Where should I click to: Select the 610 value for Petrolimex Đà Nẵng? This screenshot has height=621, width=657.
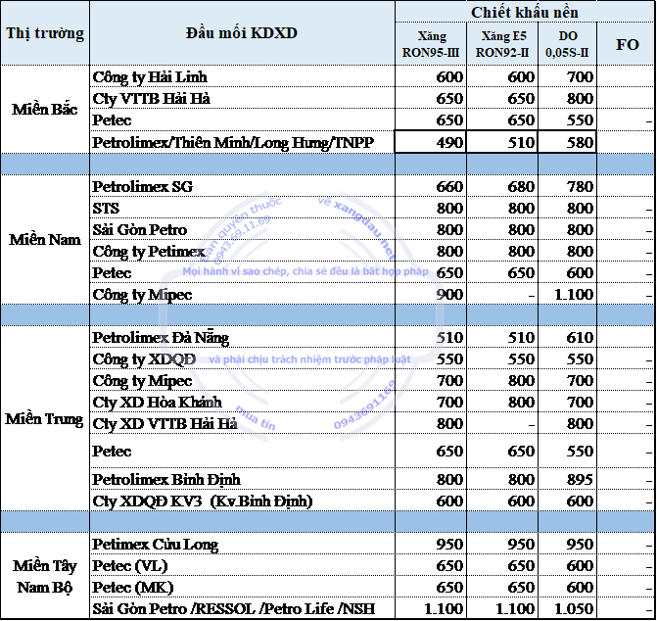pos(567,337)
